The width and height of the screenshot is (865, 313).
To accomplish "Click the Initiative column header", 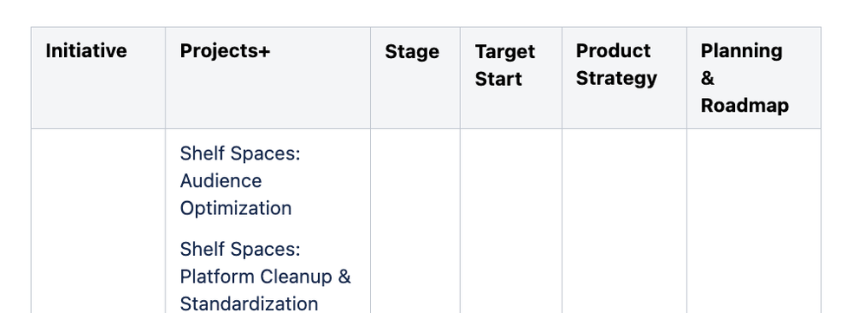I will point(98,78).
